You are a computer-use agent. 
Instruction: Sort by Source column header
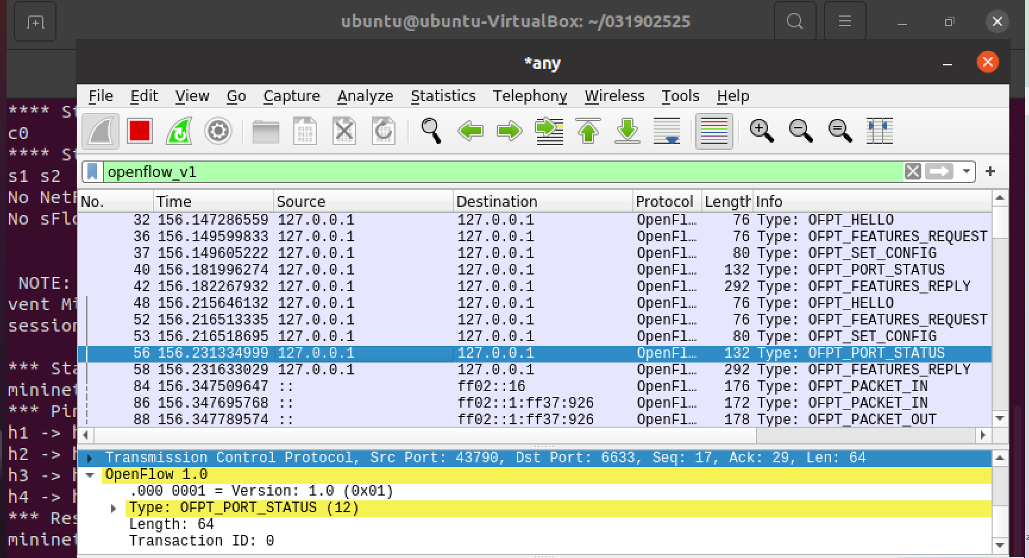[363, 201]
